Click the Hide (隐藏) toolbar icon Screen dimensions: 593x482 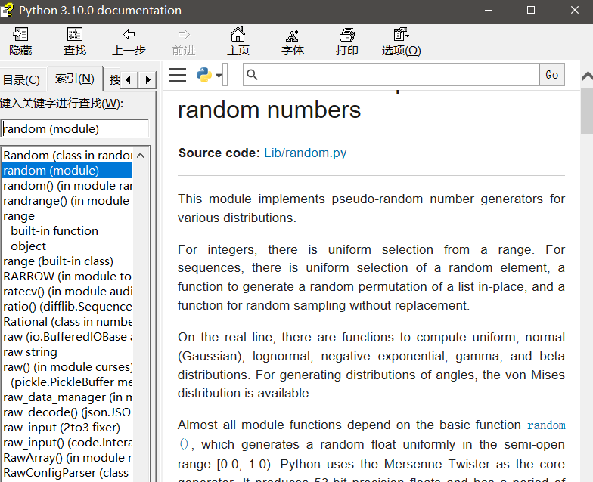21,35
